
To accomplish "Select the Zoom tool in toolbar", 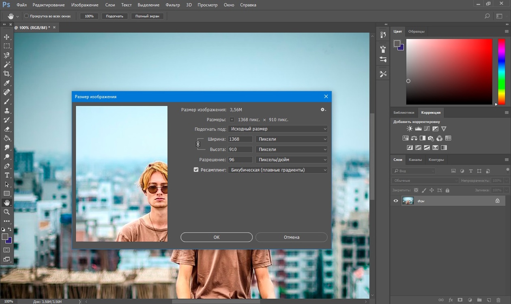I will [7, 212].
